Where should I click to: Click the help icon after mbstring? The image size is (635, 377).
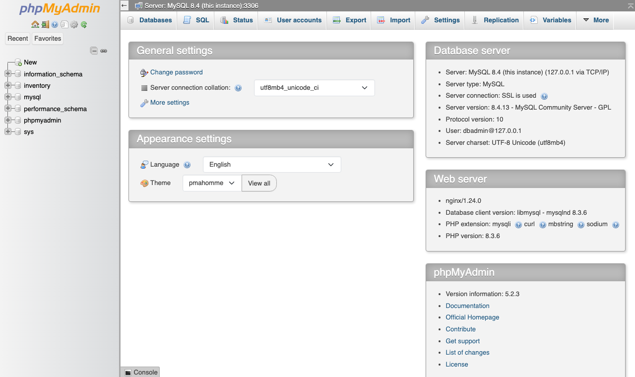[x=581, y=225]
